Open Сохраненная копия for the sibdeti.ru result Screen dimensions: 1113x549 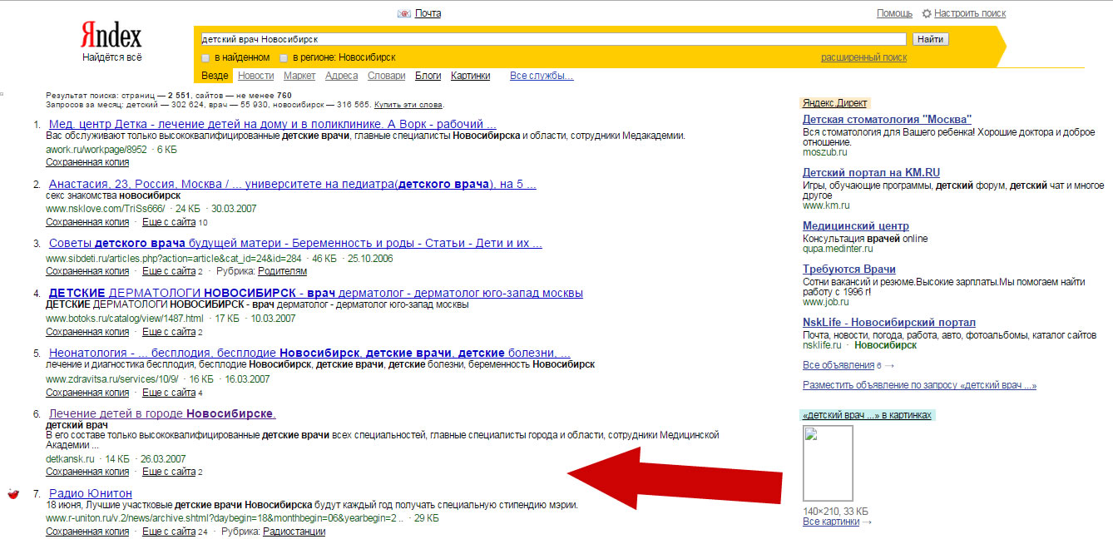87,271
